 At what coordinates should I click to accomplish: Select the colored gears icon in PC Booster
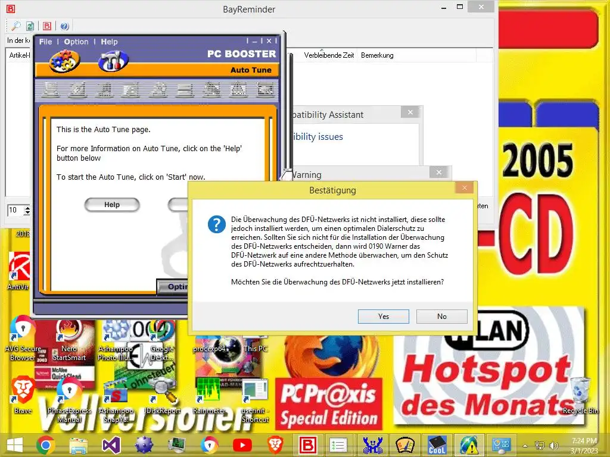[x=64, y=61]
